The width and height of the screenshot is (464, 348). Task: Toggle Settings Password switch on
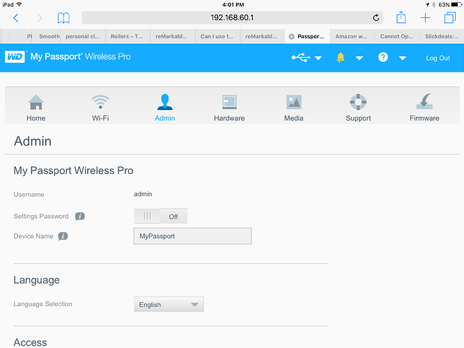pyautogui.click(x=160, y=216)
